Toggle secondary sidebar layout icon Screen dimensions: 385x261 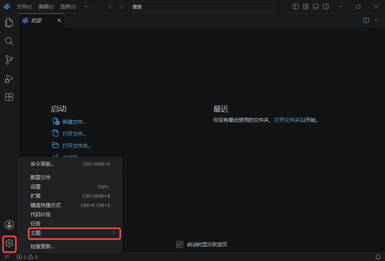pos(326,7)
